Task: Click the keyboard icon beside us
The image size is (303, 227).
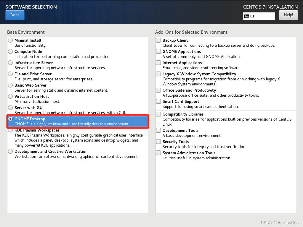Action: (x=247, y=16)
